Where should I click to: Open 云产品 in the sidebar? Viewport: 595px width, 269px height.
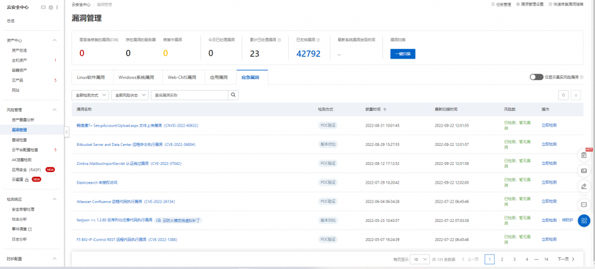17,80
